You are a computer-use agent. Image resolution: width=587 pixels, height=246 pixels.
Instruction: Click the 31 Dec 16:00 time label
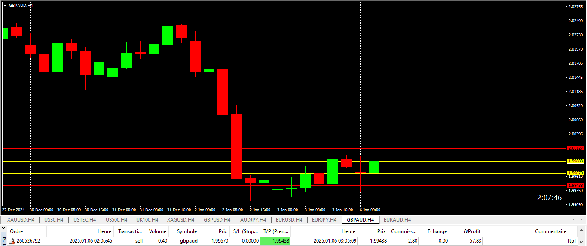click(x=179, y=210)
